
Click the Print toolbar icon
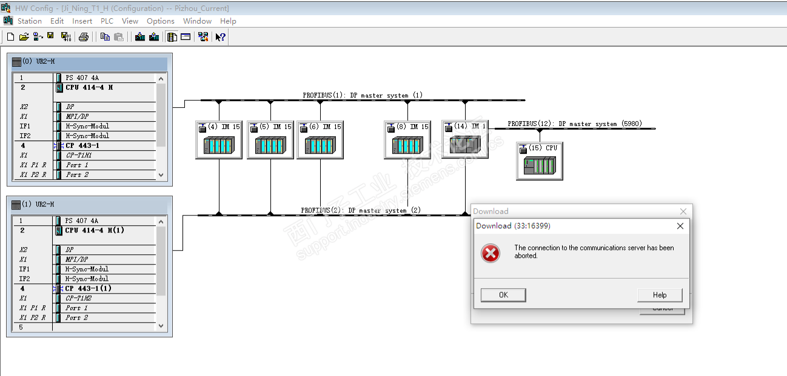(x=84, y=37)
